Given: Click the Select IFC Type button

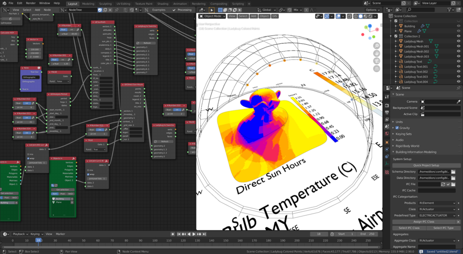Looking at the screenshot, I should [x=443, y=228].
